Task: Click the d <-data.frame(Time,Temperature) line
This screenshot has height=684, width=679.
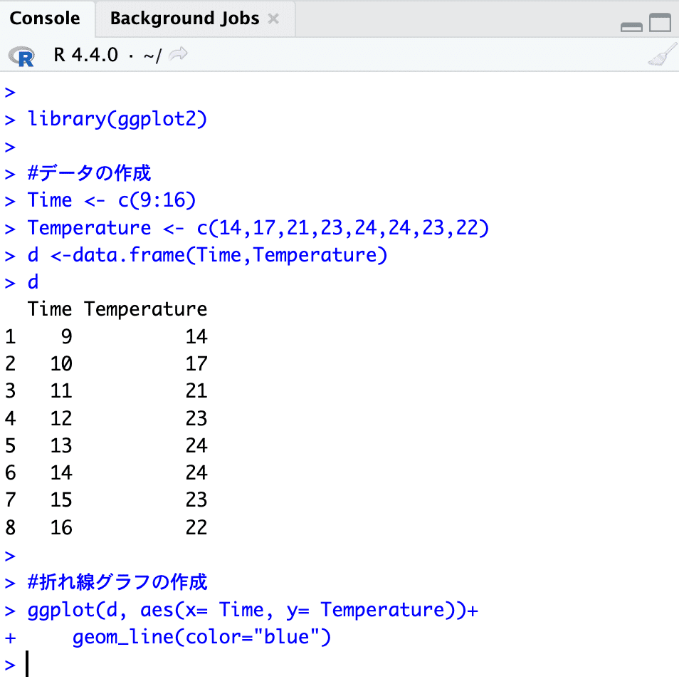Action: (x=207, y=255)
